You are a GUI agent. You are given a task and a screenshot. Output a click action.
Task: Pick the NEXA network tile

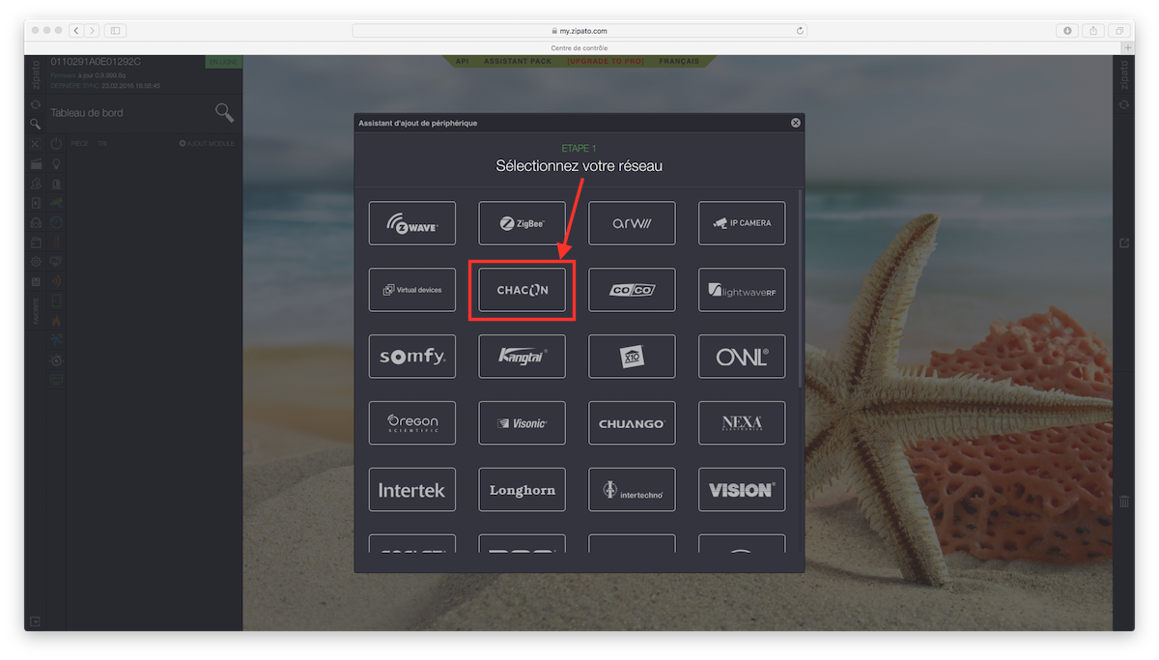(x=742, y=422)
